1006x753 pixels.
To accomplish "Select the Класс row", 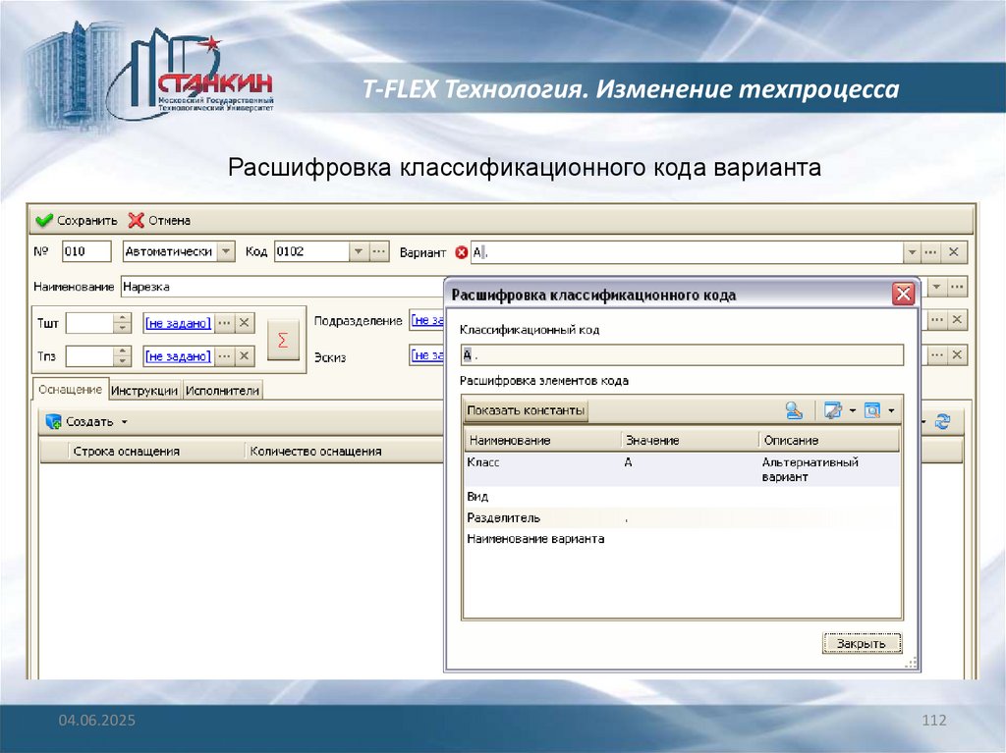I will [682, 469].
